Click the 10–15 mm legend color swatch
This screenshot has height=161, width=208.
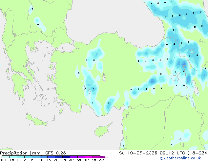(43, 157)
